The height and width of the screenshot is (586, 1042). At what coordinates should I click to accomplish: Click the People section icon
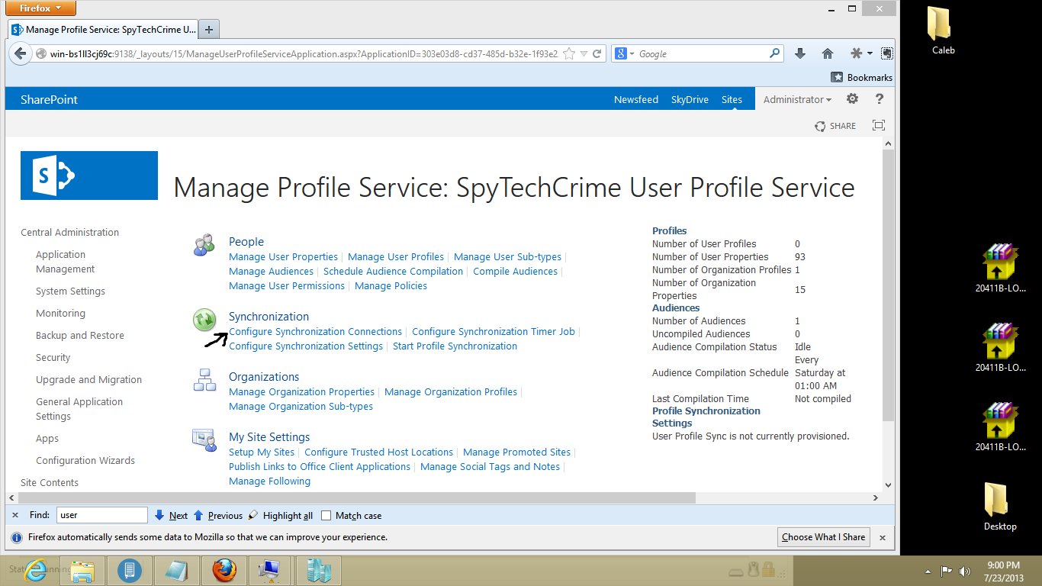coord(204,245)
